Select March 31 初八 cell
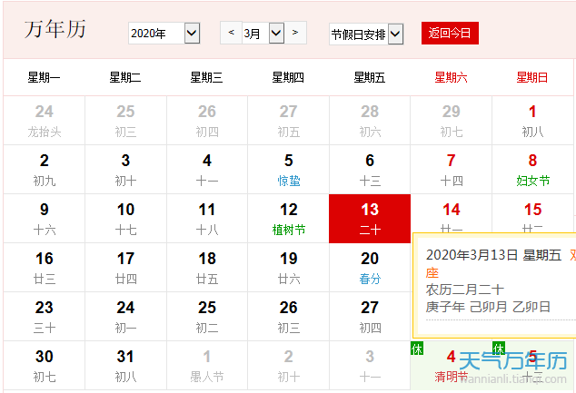 click(x=125, y=366)
